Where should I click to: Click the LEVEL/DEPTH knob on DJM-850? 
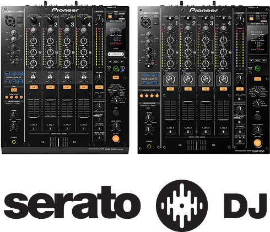tap(257, 130)
